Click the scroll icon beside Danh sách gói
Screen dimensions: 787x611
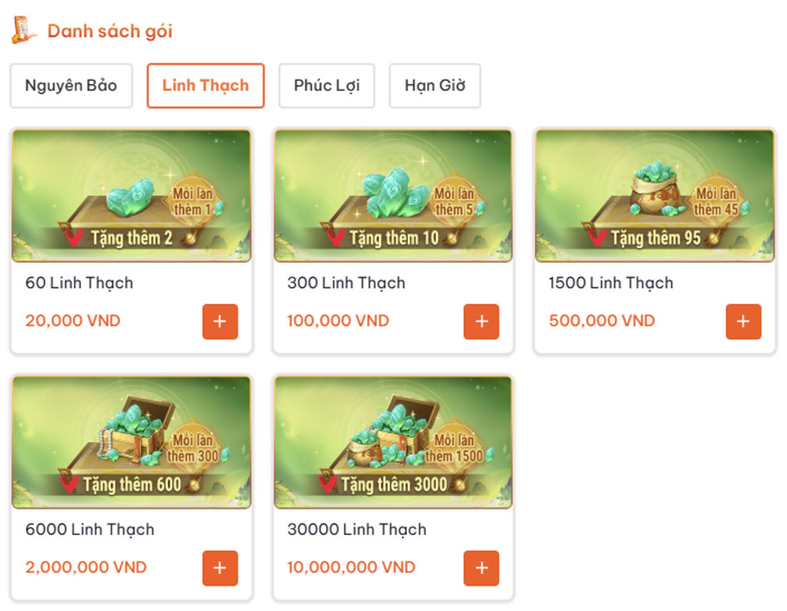pos(23,31)
